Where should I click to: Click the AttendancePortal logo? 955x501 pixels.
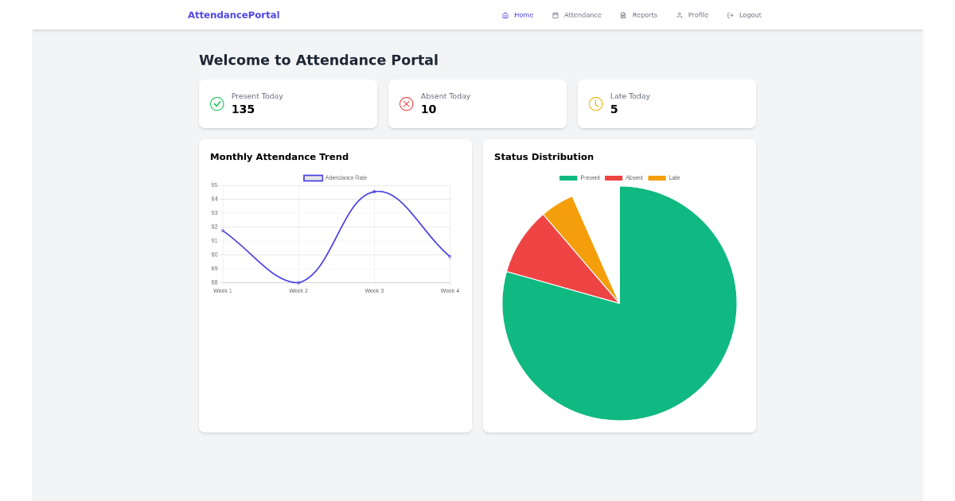click(x=233, y=14)
